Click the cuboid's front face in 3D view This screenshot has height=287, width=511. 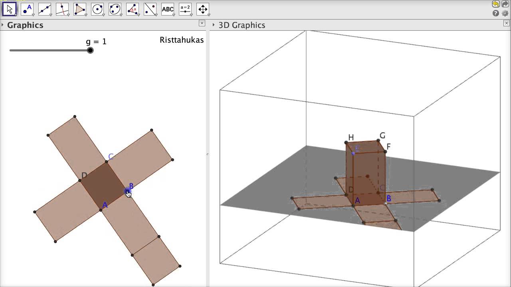[369, 178]
